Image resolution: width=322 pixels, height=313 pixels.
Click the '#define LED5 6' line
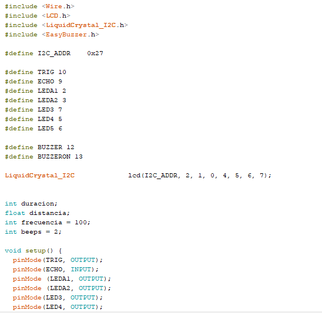pos(33,129)
